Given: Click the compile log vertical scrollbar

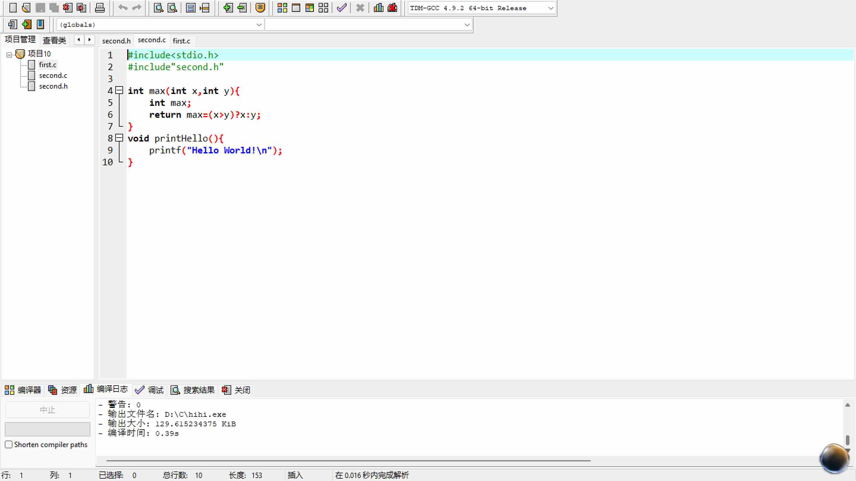Looking at the screenshot, I should click(x=847, y=439).
